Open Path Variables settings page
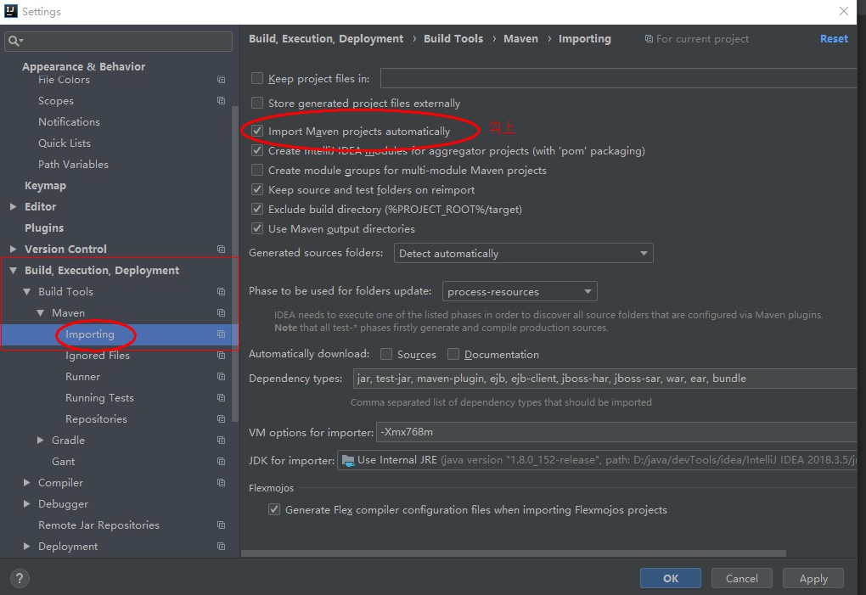The width and height of the screenshot is (866, 595). pos(73,165)
